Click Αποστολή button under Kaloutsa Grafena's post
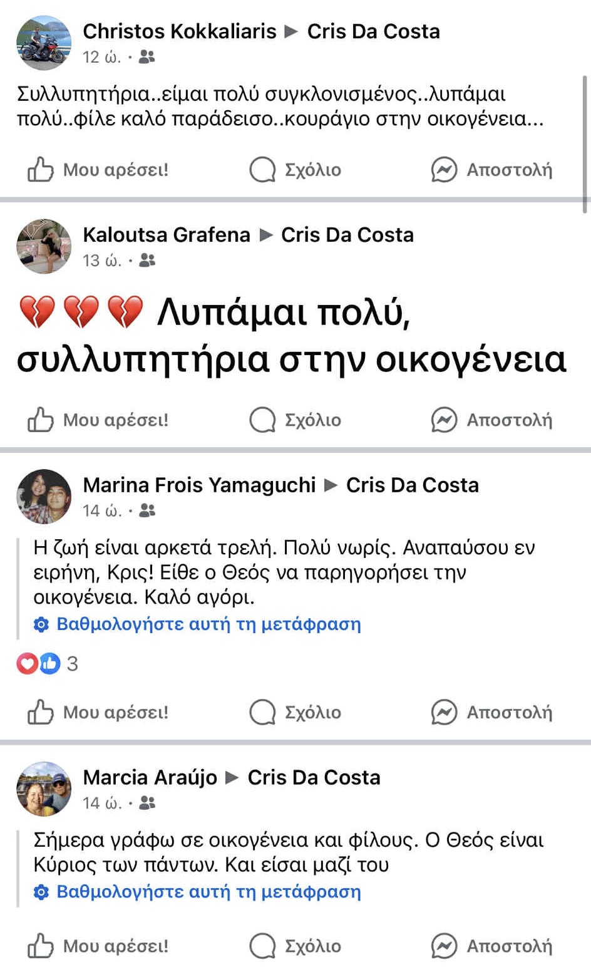The width and height of the screenshot is (591, 967). point(492,420)
